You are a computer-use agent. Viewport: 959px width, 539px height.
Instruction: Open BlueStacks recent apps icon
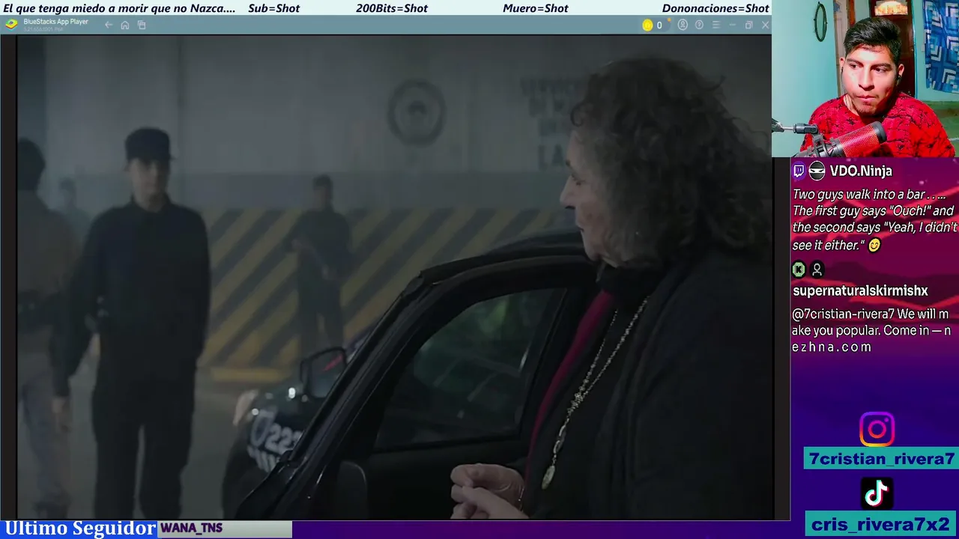tap(142, 25)
